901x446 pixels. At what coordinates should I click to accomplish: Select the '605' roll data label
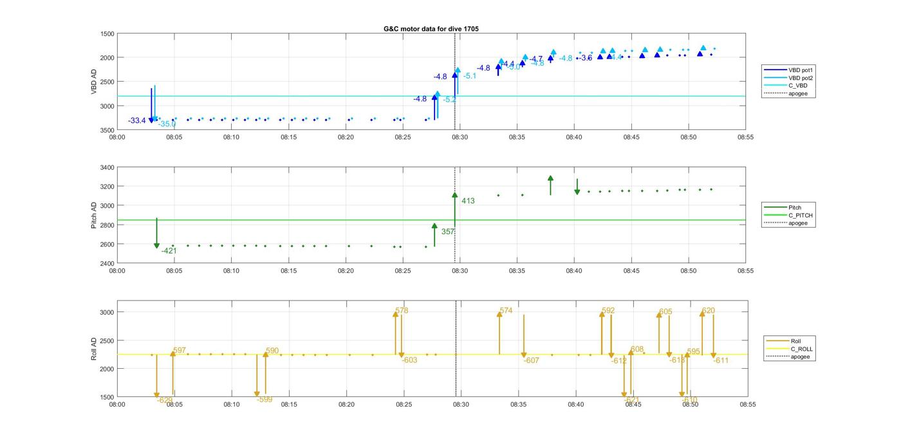click(x=665, y=312)
